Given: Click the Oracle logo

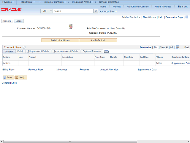Looking at the screenshot, I should (11, 10).
